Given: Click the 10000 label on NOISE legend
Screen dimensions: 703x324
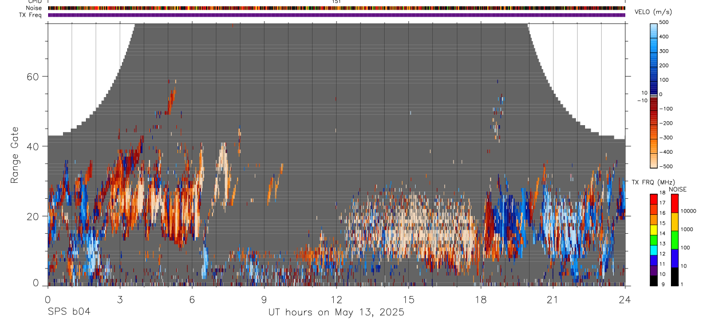Looking at the screenshot, I should pos(688,211).
